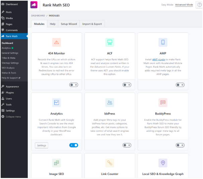Open Rank Math menu in sidebar

(14, 36)
